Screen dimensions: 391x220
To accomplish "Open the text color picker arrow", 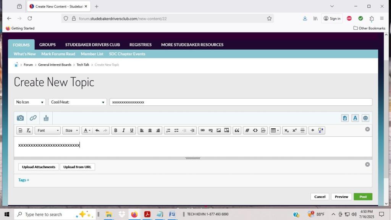I will point(90,130).
